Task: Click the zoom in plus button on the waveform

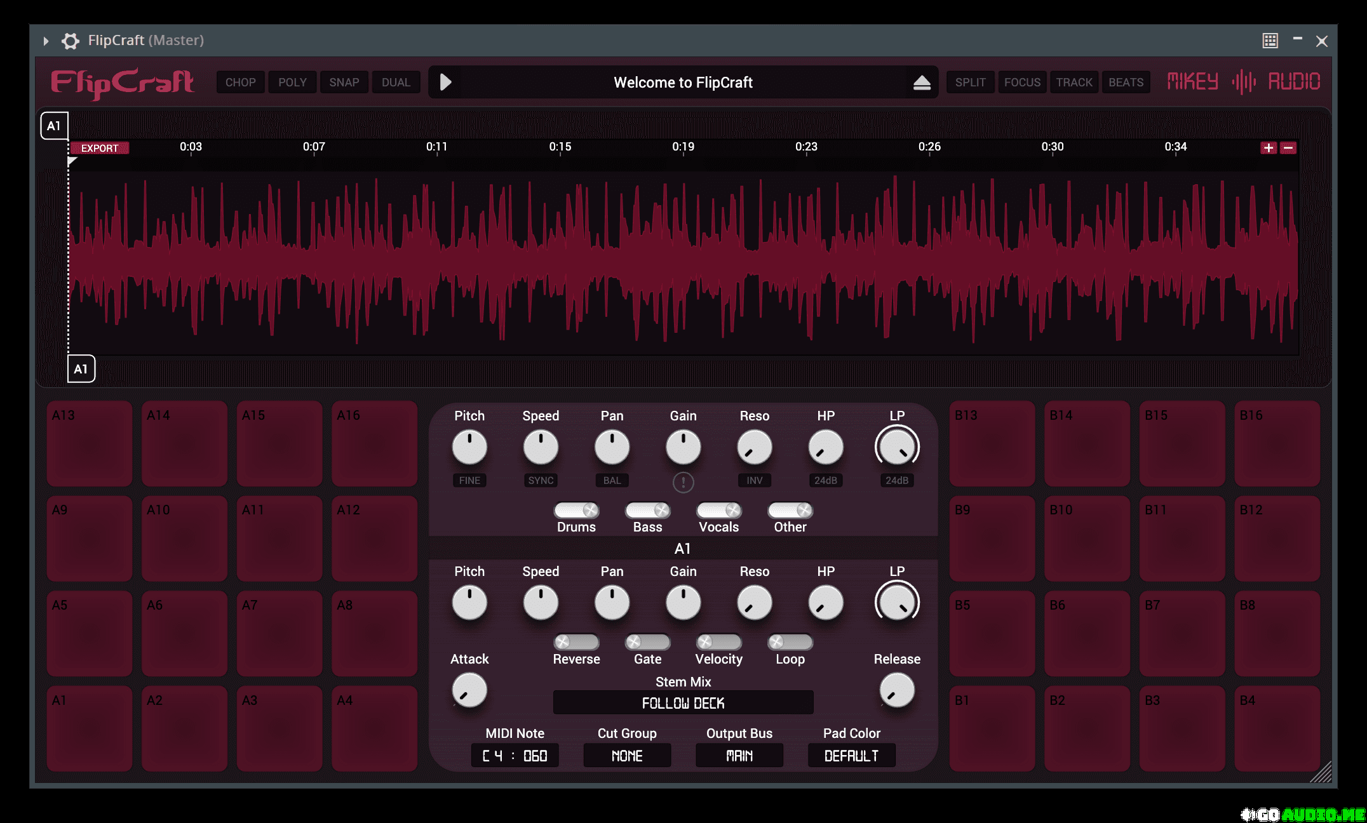Action: point(1269,148)
